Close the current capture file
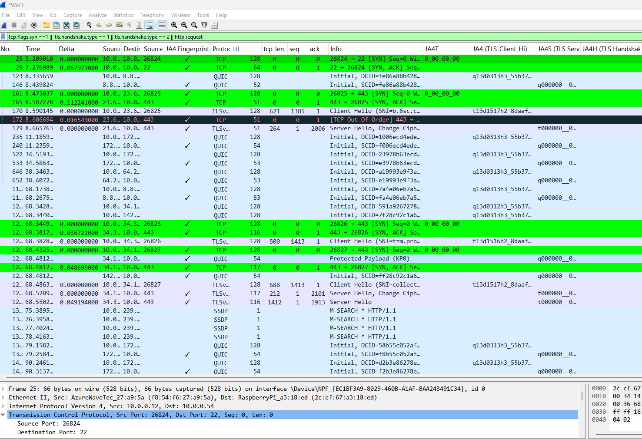 tap(67, 26)
